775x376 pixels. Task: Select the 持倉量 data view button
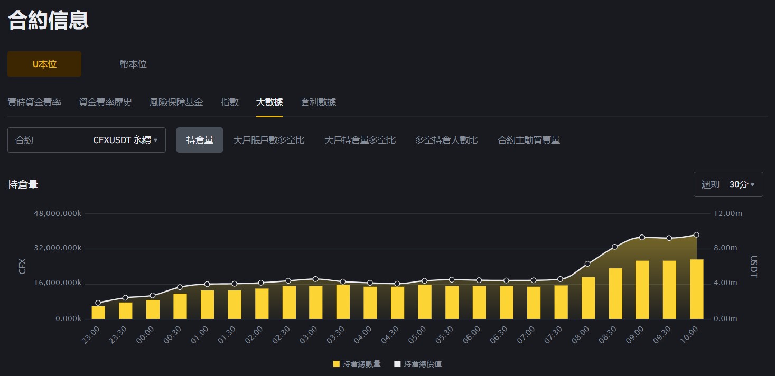(x=199, y=139)
